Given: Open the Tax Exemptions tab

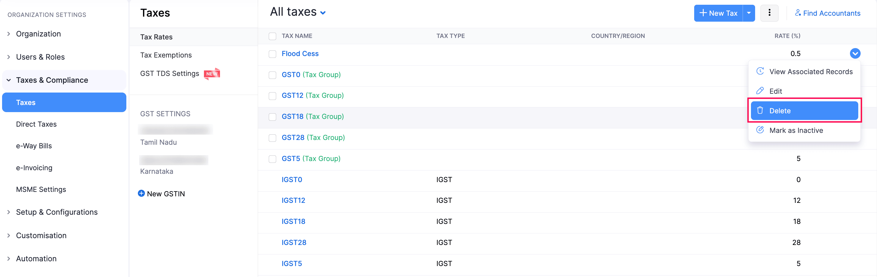Looking at the screenshot, I should [166, 55].
